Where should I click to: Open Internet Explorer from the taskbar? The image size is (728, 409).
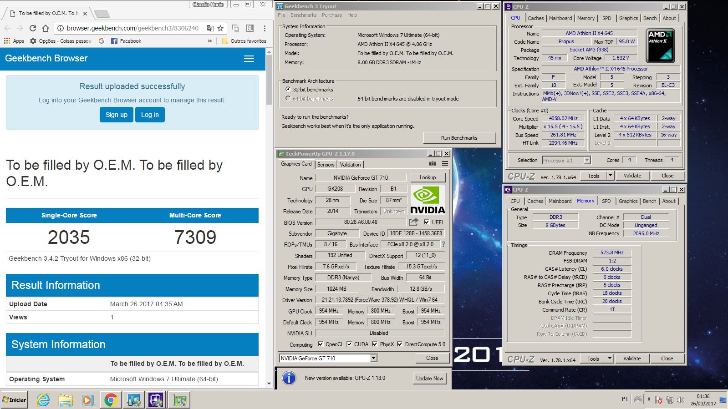click(x=43, y=400)
